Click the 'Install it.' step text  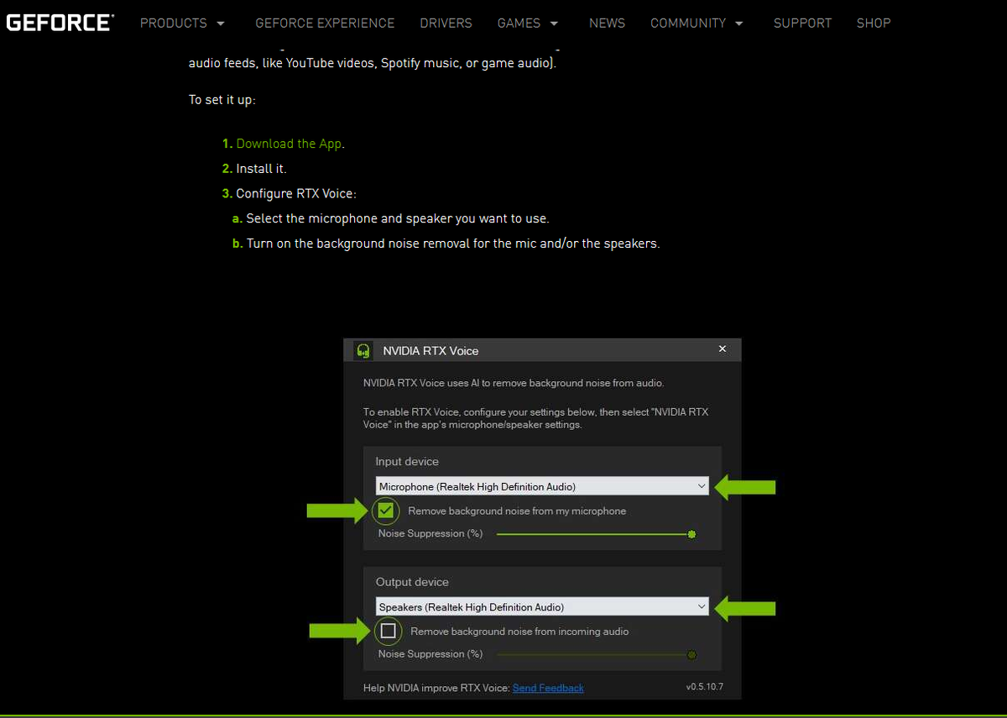coord(261,169)
